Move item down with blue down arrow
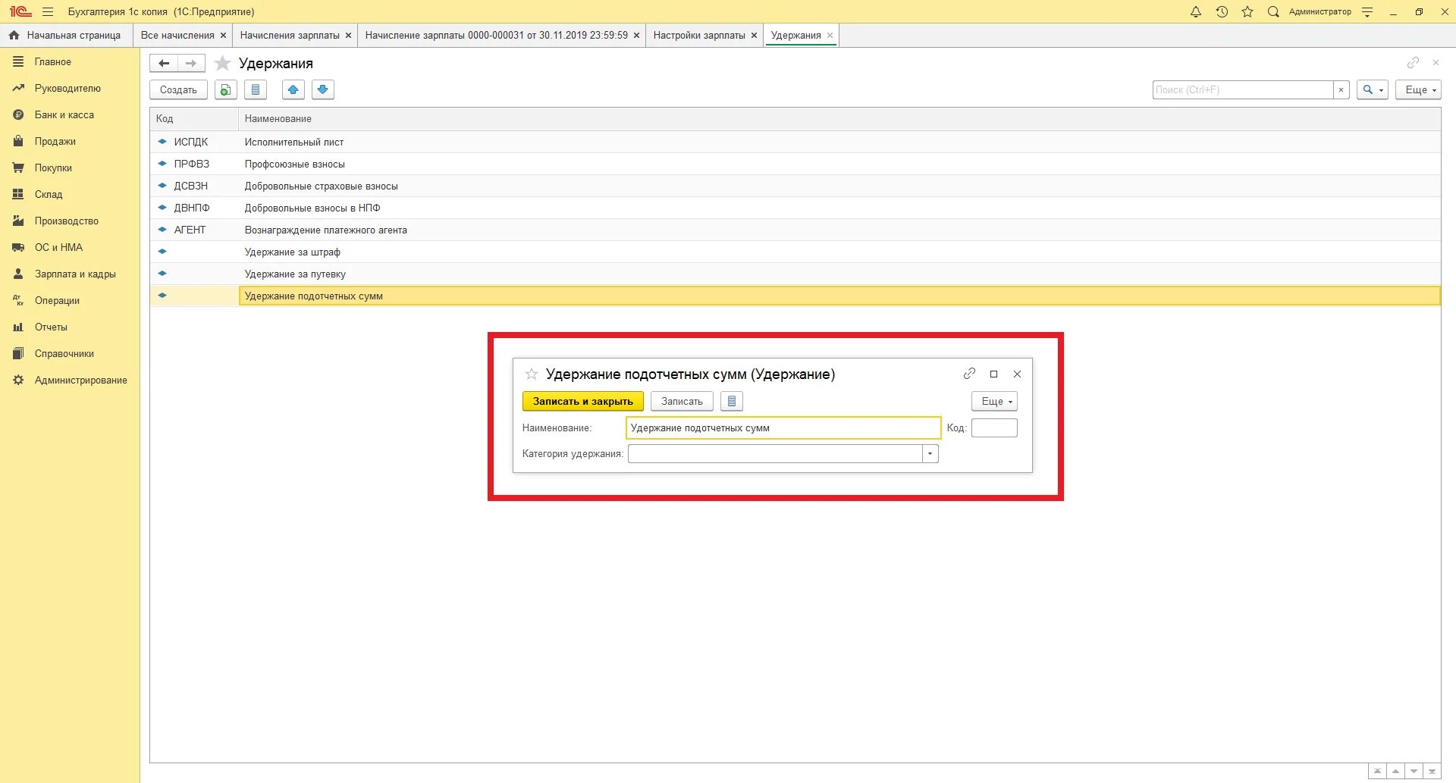 323,89
